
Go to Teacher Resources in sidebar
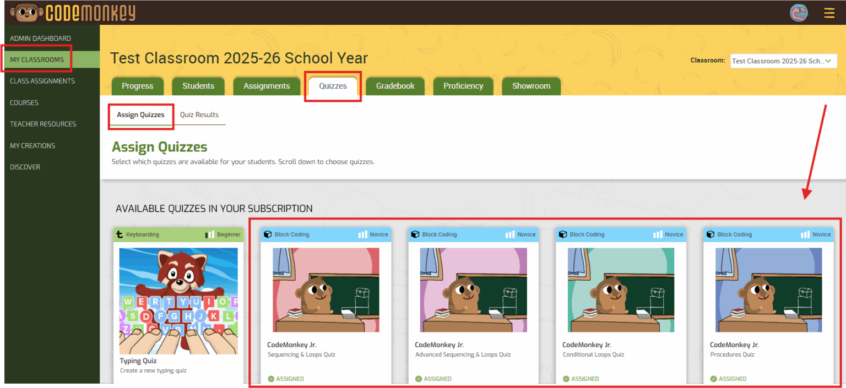click(x=43, y=124)
